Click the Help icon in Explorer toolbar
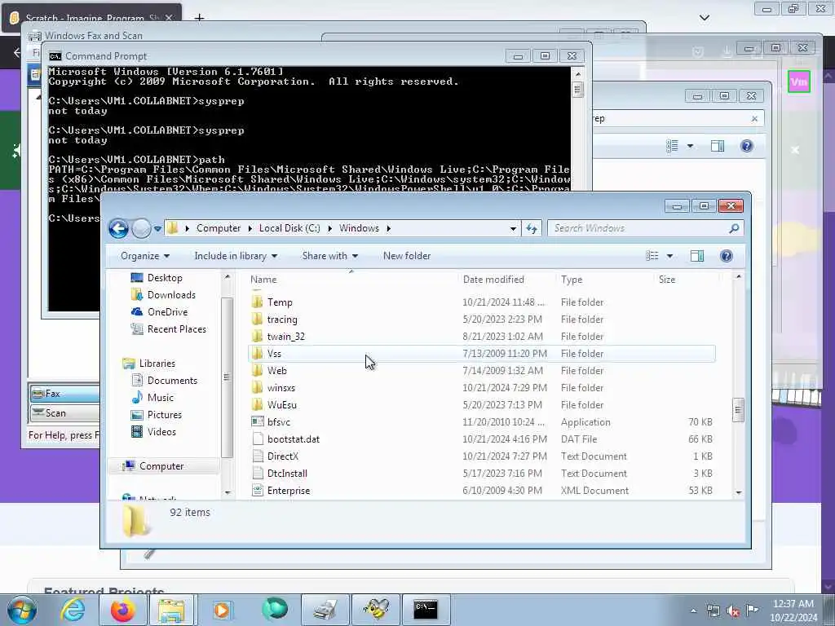 coord(727,256)
